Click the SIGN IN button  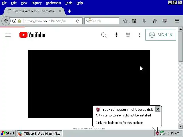click(x=161, y=35)
